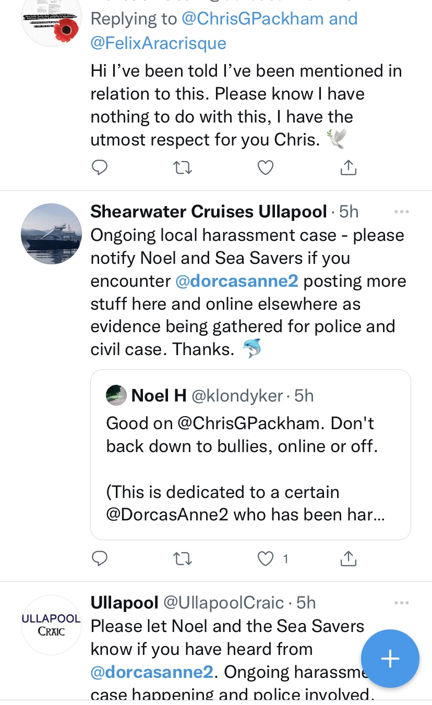Retweet the 'utmost respect for you Chris' tweet
This screenshot has width=432, height=705.
182,167
